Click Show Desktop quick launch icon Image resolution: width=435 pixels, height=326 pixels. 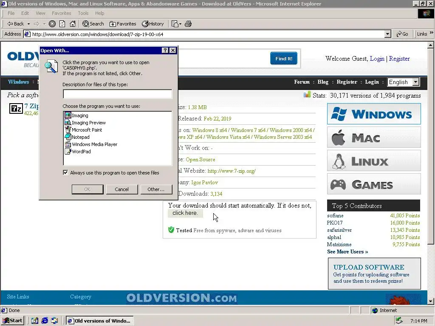click(35, 321)
